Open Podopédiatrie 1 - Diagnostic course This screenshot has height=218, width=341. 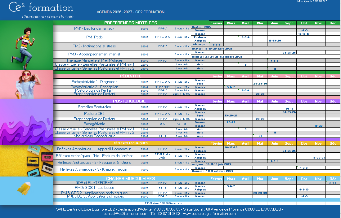94,82
